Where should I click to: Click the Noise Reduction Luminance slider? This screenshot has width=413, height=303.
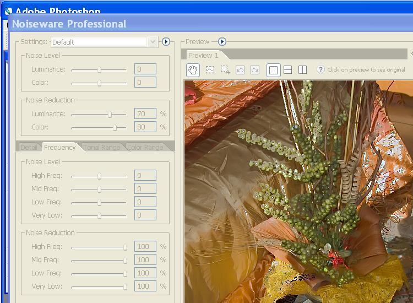(x=99, y=114)
